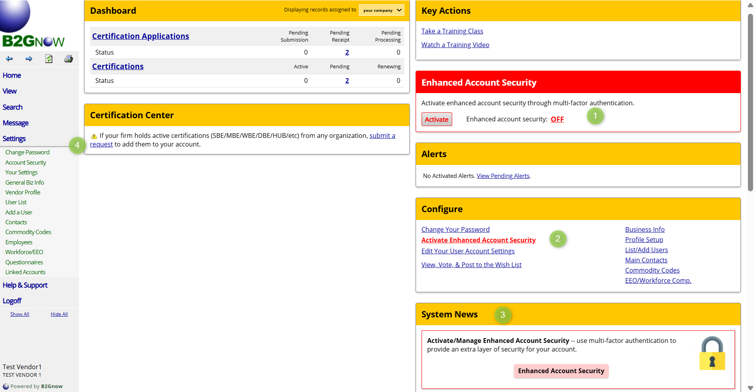Viewport: 755px width, 392px height.
Task: Click the refresh page icon
Action: [x=49, y=59]
